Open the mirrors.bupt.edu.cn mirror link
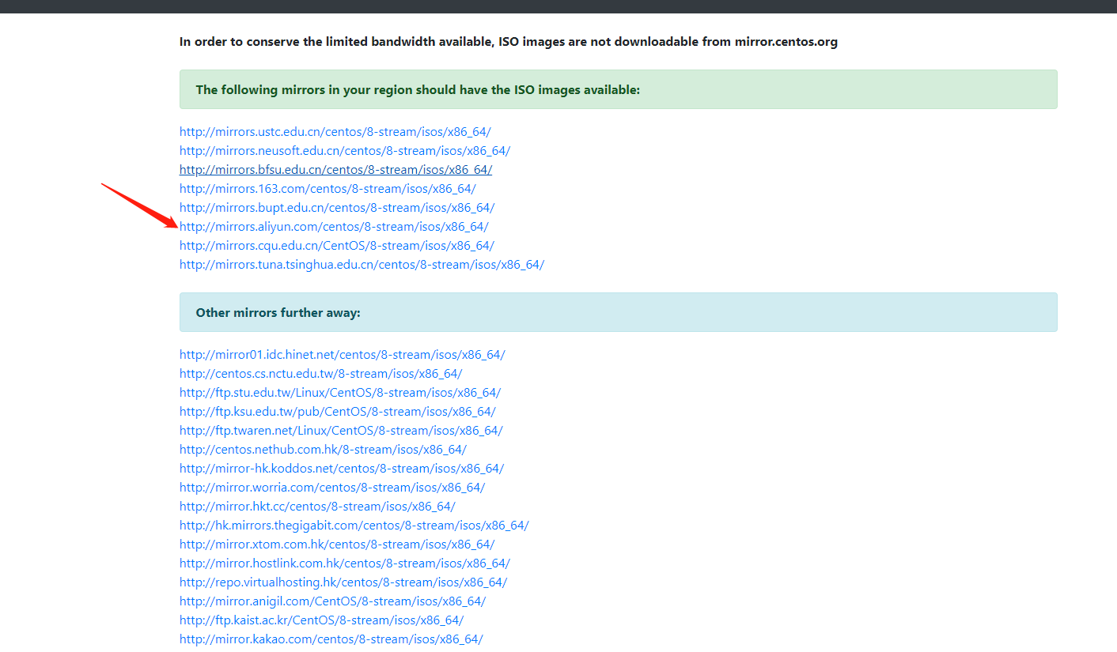 click(337, 208)
